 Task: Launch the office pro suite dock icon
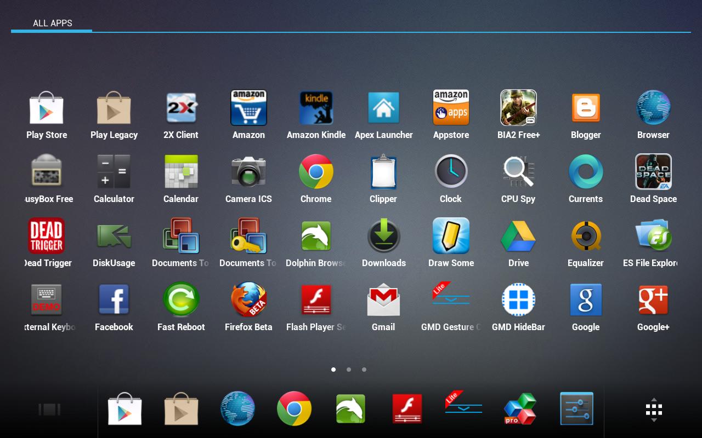click(x=520, y=409)
